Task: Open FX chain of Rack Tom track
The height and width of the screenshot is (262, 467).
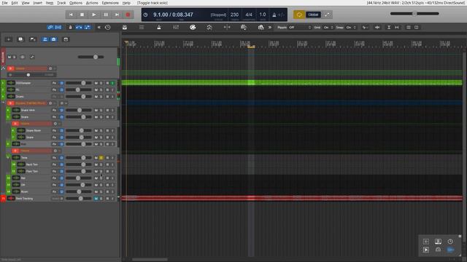Action: 54,164
